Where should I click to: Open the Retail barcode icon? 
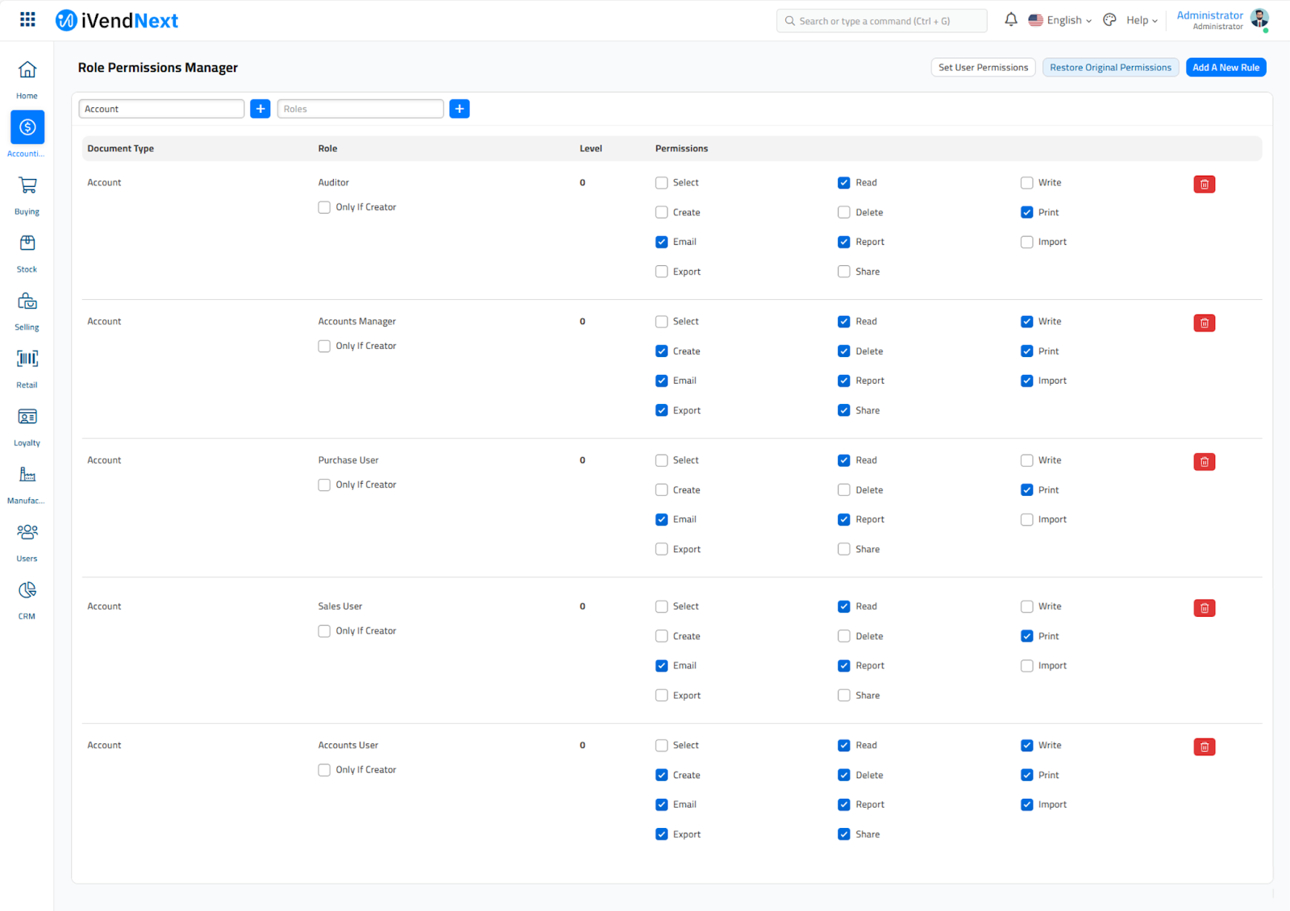27,359
